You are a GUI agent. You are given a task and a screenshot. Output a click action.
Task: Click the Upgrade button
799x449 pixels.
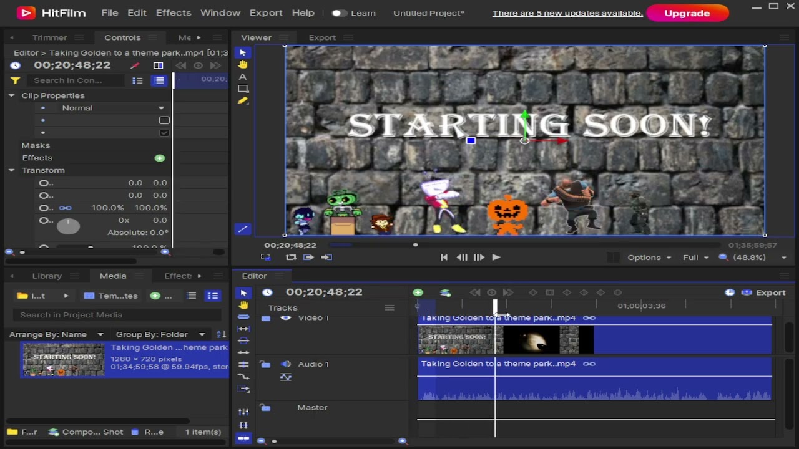click(x=687, y=12)
